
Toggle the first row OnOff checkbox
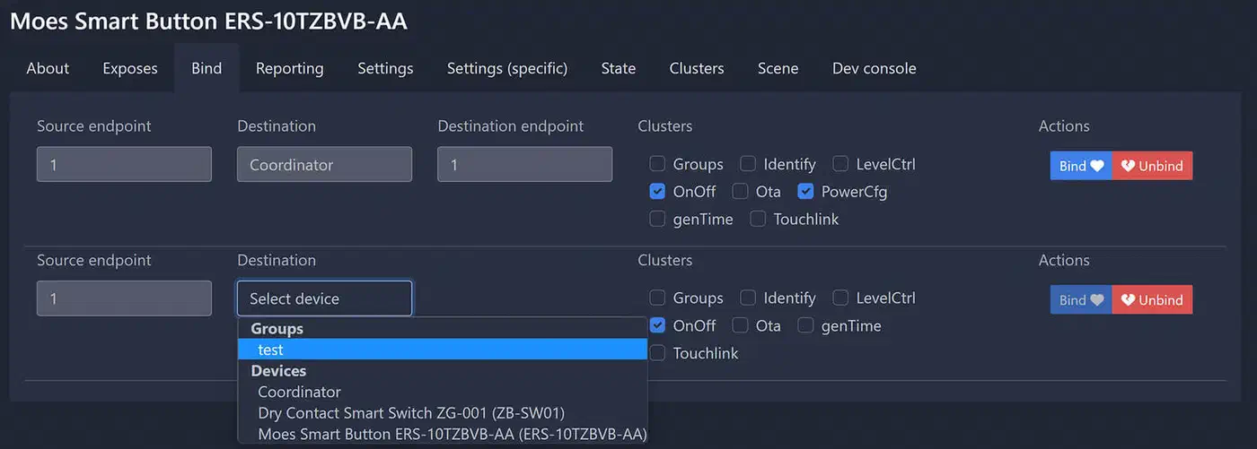[657, 191]
